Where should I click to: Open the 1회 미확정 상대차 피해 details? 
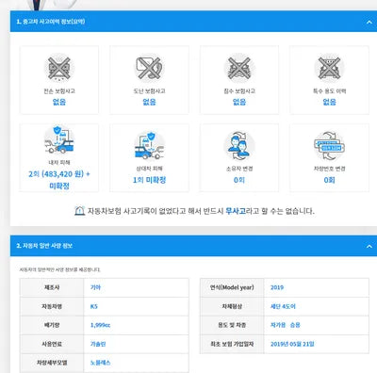click(x=149, y=180)
